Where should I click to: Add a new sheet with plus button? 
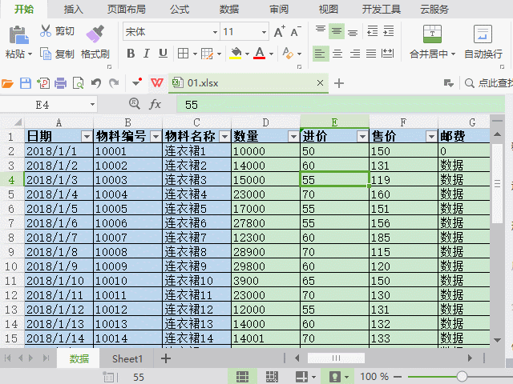pos(166,358)
